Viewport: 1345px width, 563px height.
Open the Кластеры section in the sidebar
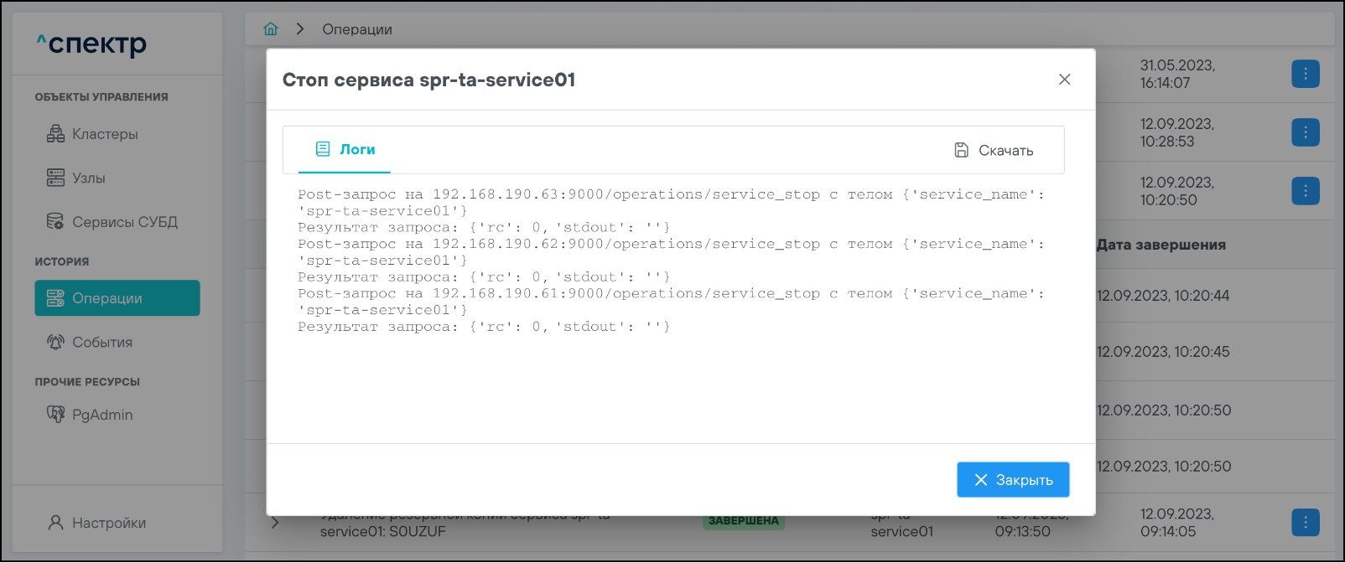(x=104, y=134)
